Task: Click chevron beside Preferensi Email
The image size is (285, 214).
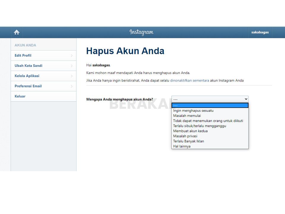Action: 72,86
